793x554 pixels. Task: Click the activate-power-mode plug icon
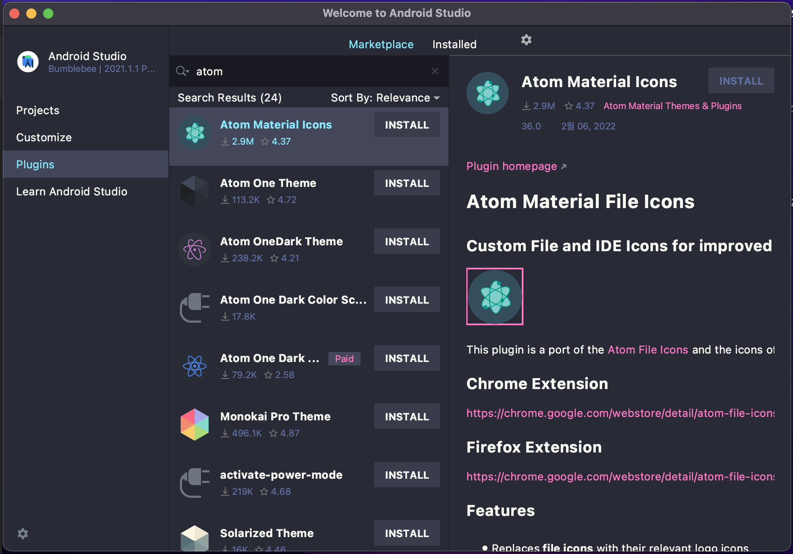(195, 483)
